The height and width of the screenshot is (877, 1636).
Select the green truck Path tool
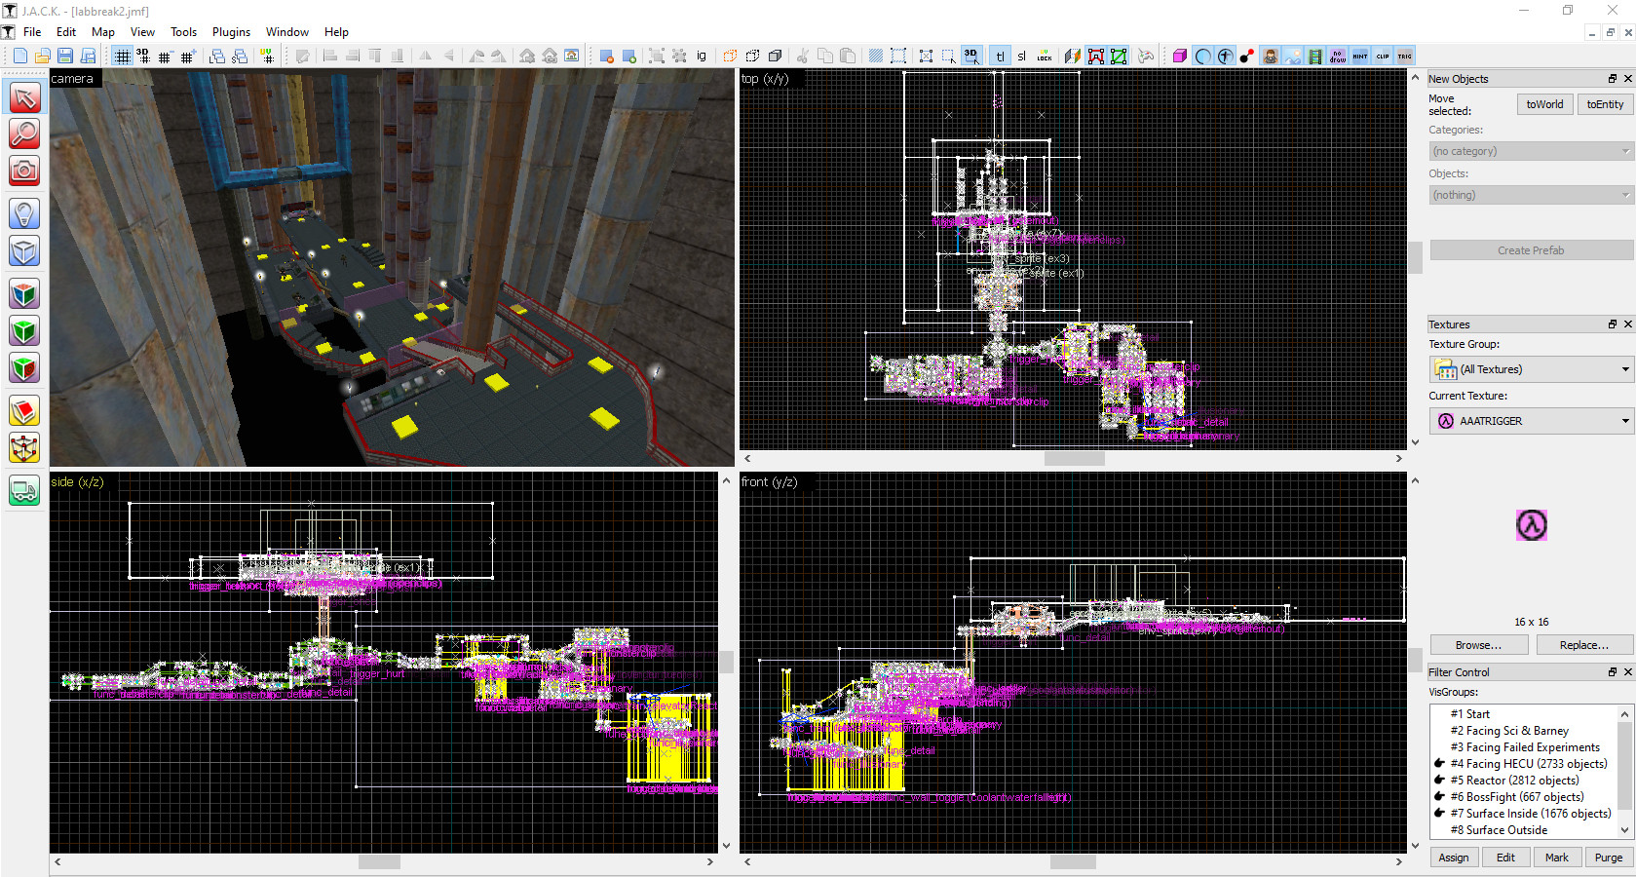24,490
